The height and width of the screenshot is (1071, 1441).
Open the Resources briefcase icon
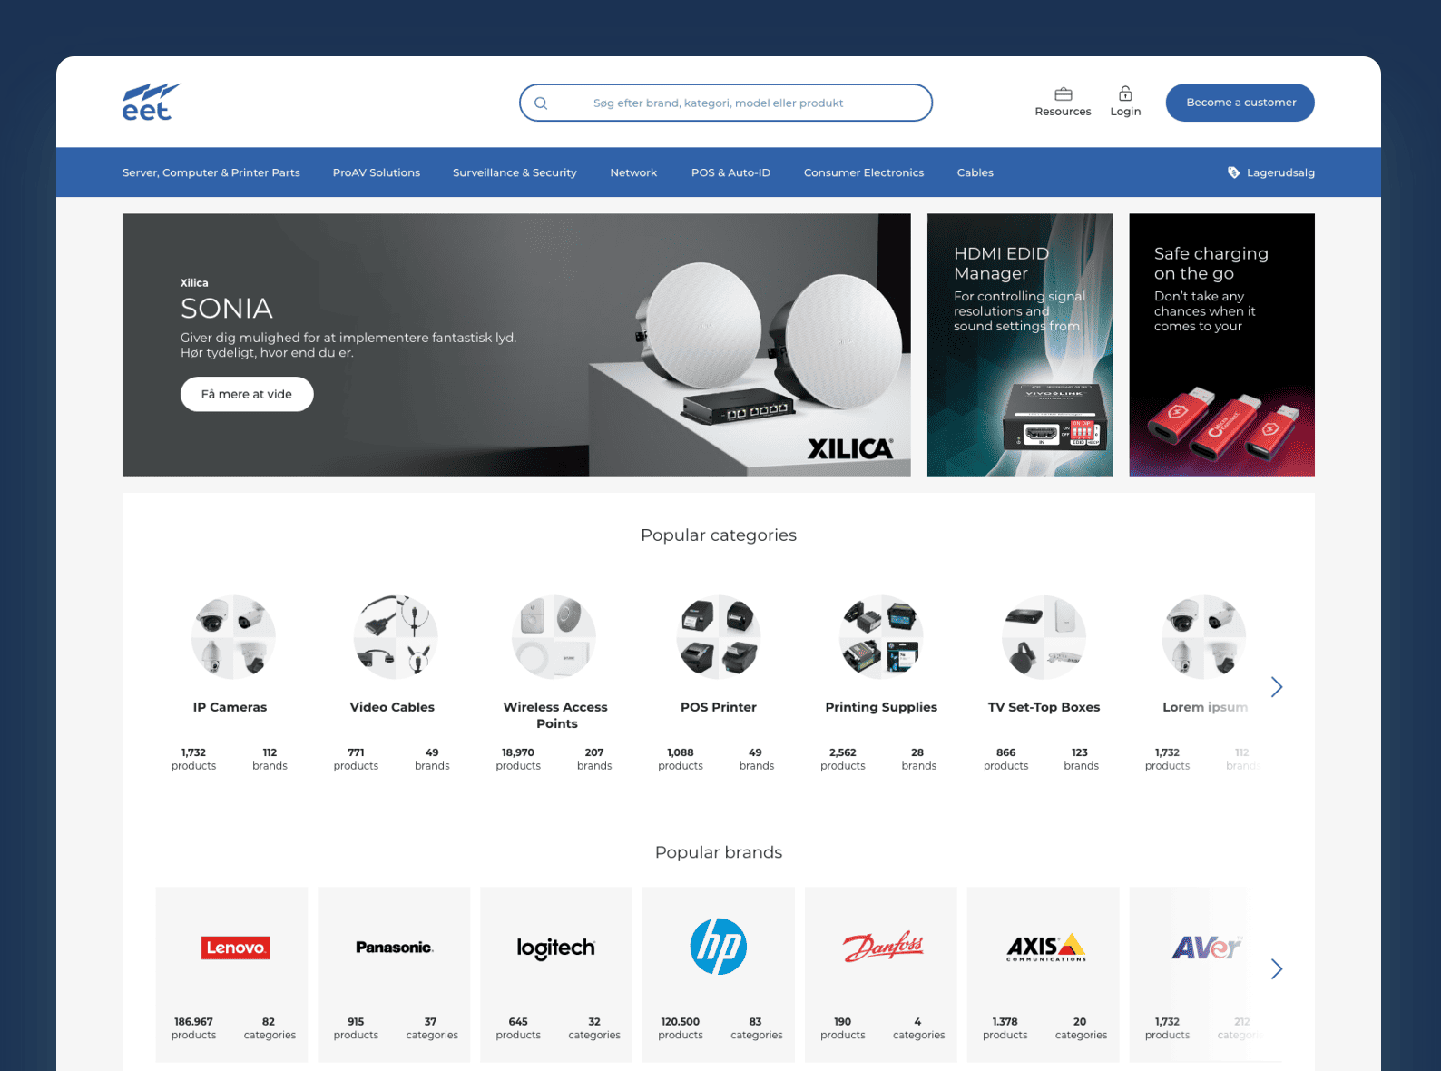coord(1064,93)
